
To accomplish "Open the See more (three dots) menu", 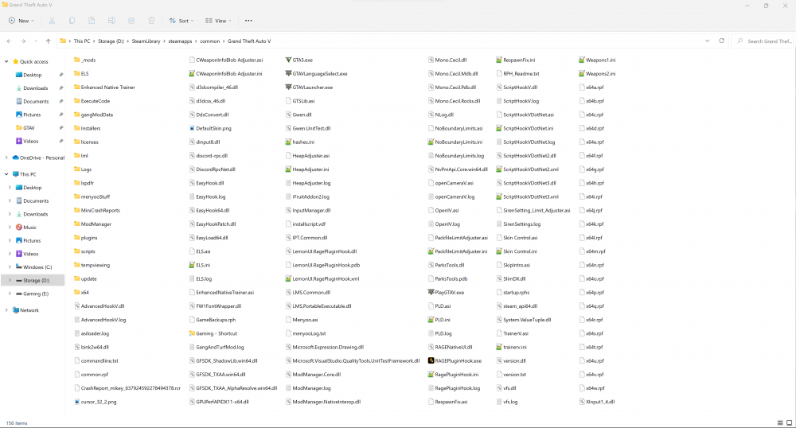I will 248,21.
